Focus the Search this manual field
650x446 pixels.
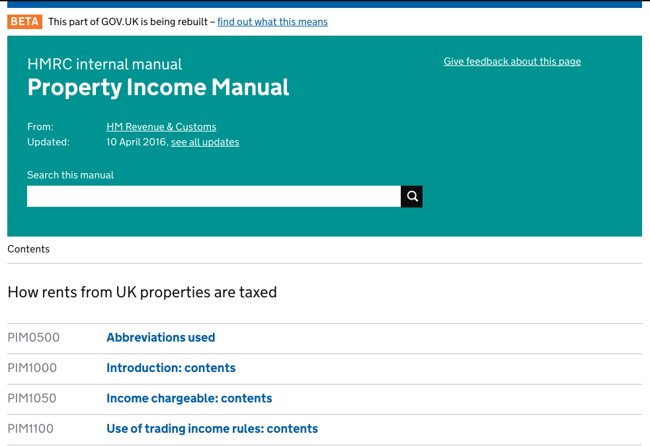[214, 196]
